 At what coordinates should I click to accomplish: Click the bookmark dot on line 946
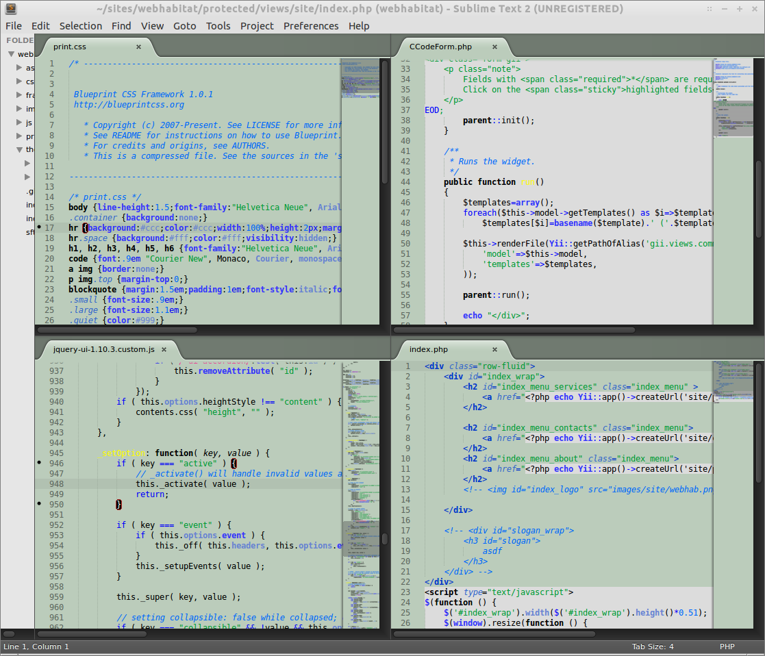(40, 463)
